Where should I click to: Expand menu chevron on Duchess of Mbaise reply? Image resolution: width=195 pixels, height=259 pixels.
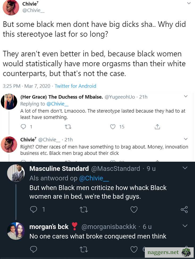click(186, 96)
